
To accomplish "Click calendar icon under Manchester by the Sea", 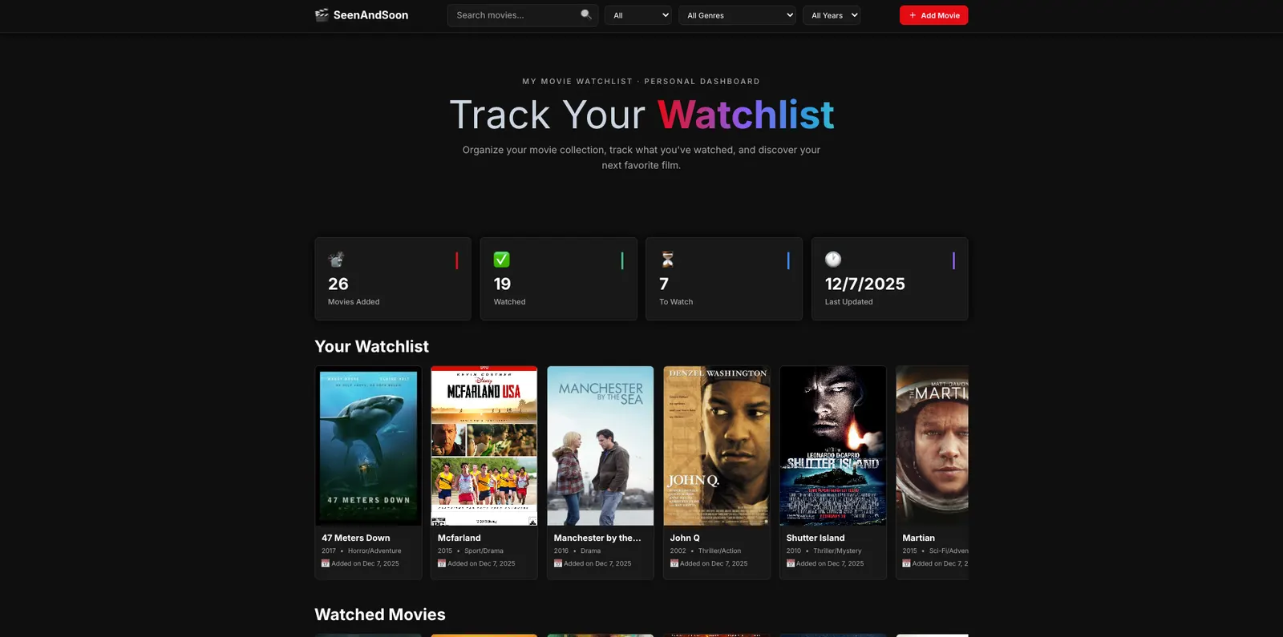I will coord(558,563).
